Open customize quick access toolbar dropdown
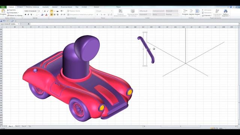240x135 pixels. [16, 21]
